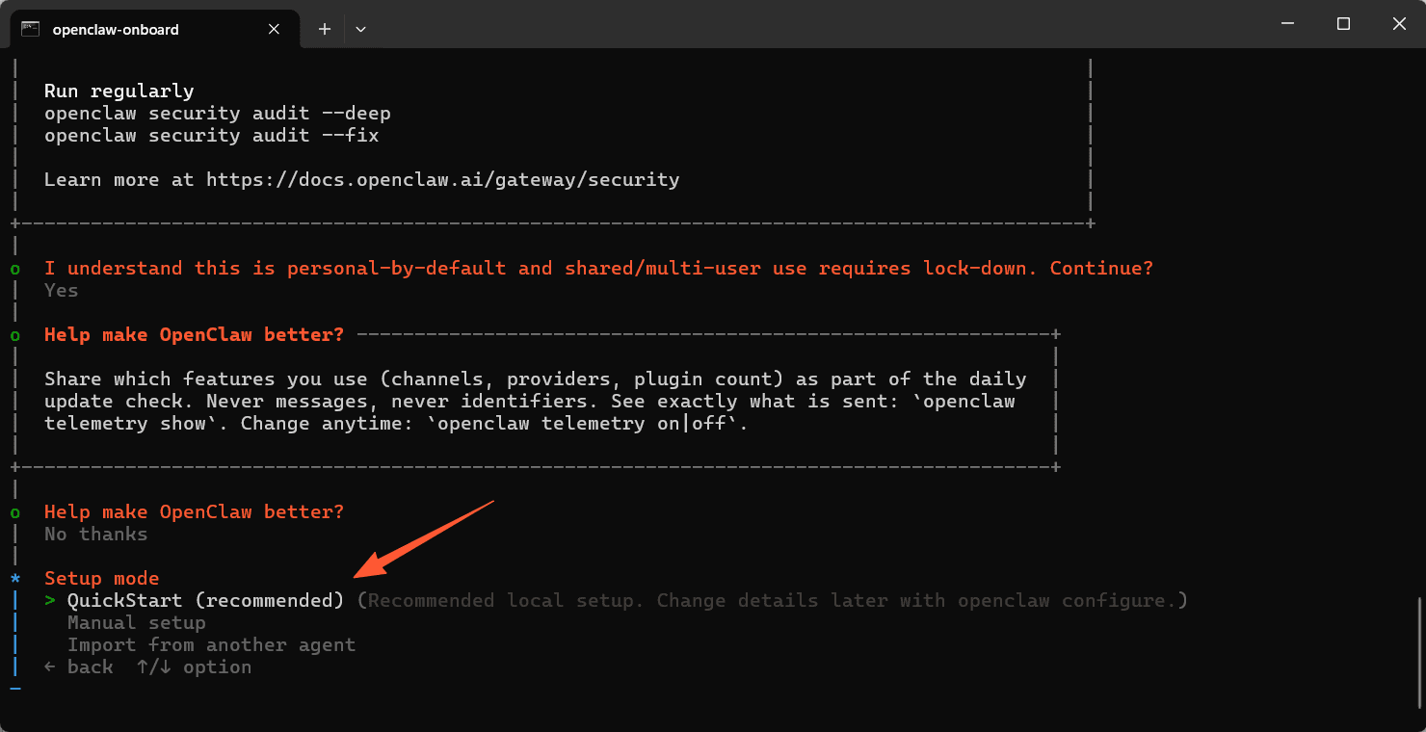
Task: Choose Import from another agent option
Action: click(212, 645)
